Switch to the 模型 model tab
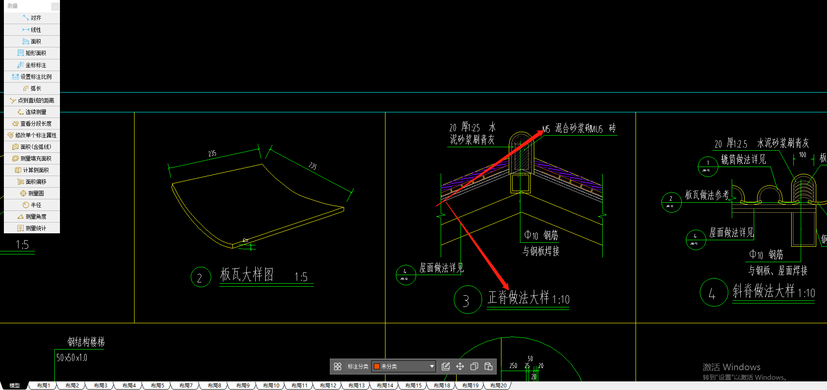This screenshot has width=827, height=390. coord(15,386)
